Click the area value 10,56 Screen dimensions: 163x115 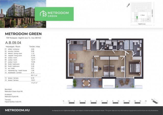(33, 62)
